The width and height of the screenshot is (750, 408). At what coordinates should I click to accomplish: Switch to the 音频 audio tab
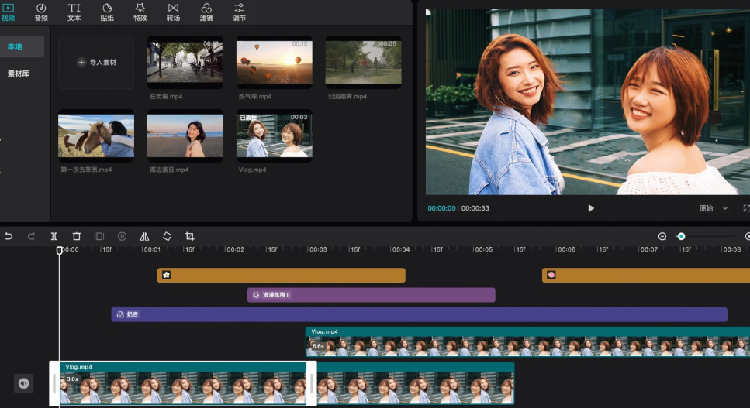click(41, 12)
